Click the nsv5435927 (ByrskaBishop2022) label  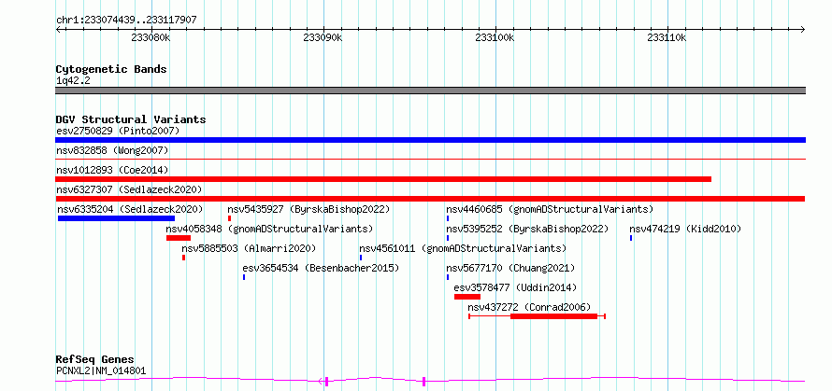click(x=308, y=209)
